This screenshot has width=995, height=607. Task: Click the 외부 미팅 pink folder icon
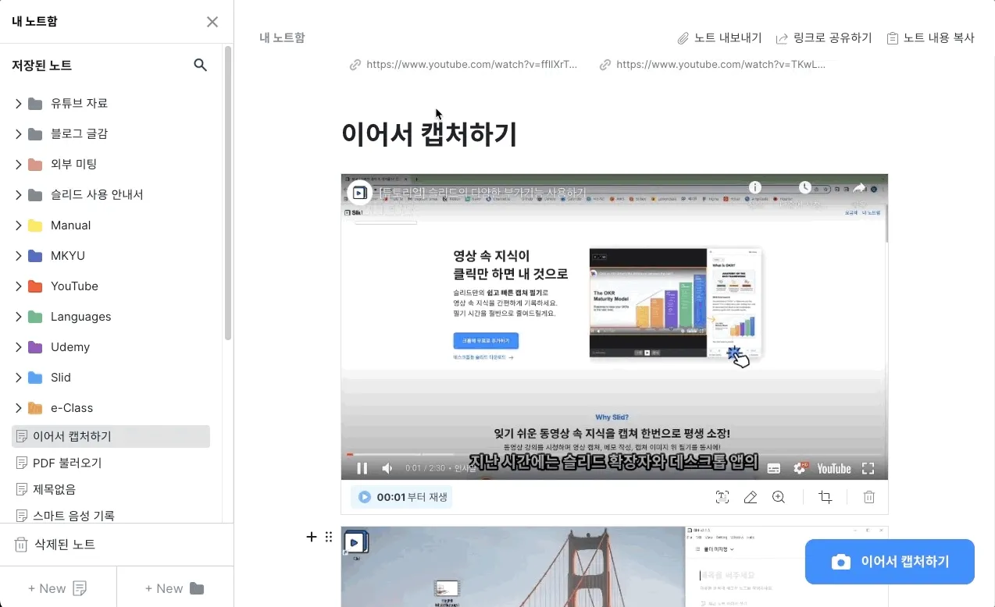[35, 164]
